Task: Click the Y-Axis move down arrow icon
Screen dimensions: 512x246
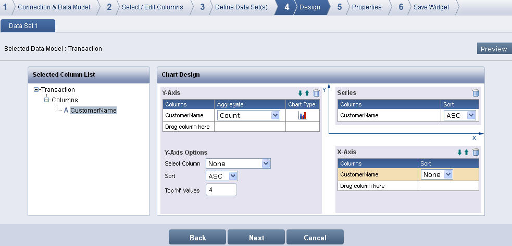Action: click(x=300, y=93)
